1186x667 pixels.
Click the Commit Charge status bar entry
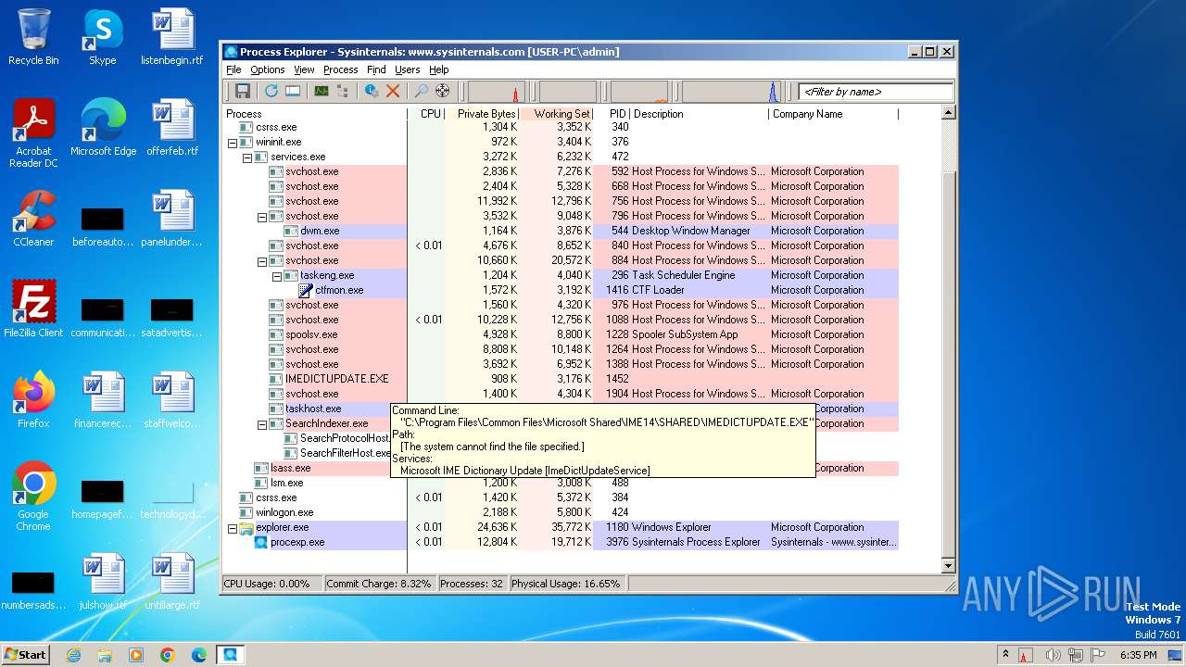(379, 584)
